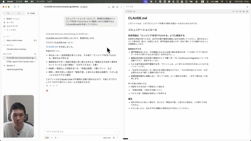Open the blue CLAUDE.md link
This screenshot has width=251, height=141.
(x=52, y=47)
